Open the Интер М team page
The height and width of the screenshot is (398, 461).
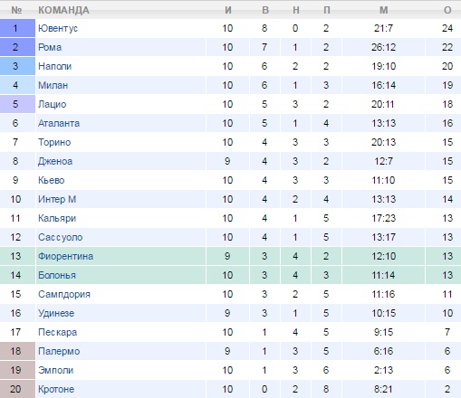click(x=57, y=199)
